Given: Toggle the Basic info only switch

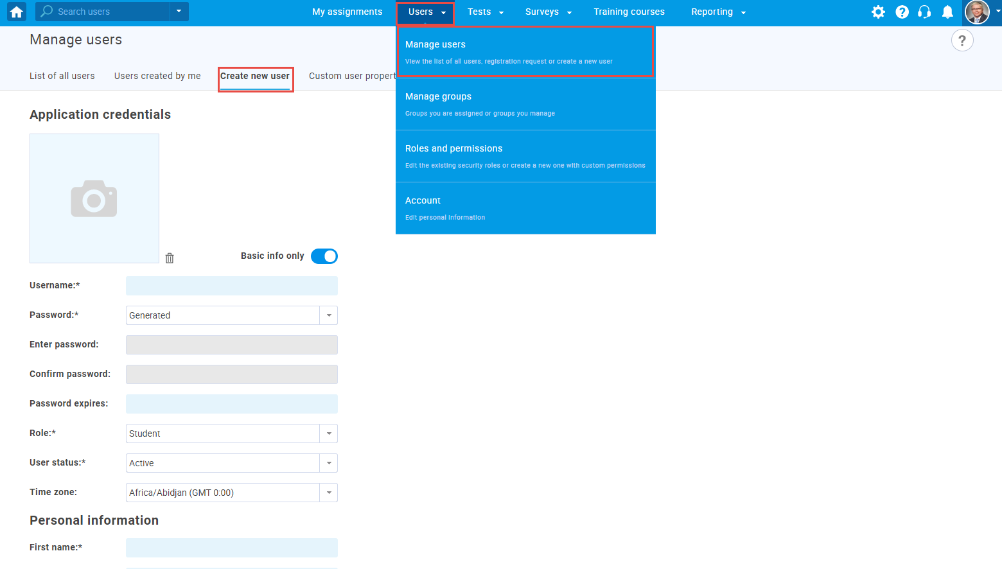Looking at the screenshot, I should [x=324, y=256].
